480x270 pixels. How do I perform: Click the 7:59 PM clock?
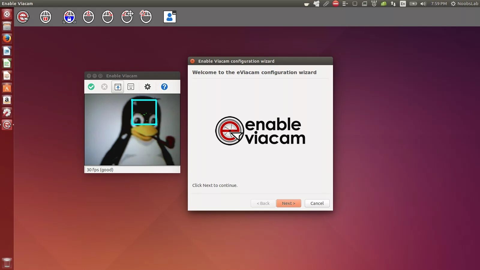(x=439, y=4)
